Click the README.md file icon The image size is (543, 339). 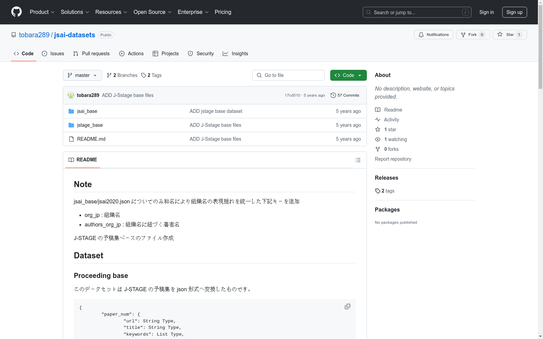[71, 139]
